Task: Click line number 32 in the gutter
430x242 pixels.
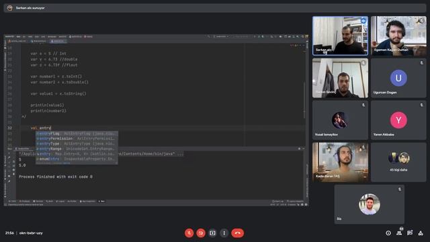Action: point(10,128)
